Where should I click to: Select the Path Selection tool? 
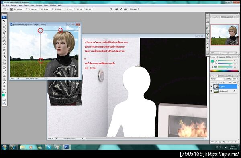click(x=4, y=72)
